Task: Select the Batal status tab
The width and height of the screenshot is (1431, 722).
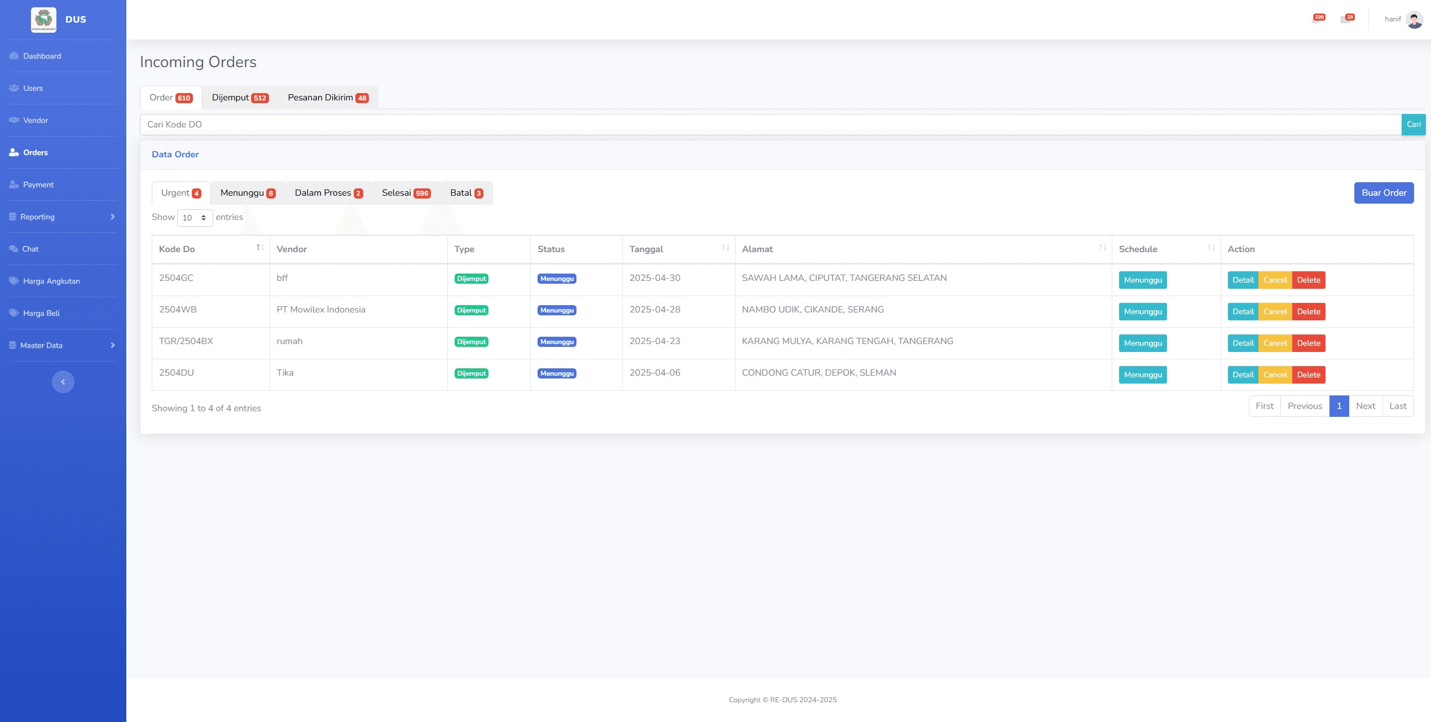Action: pos(466,193)
